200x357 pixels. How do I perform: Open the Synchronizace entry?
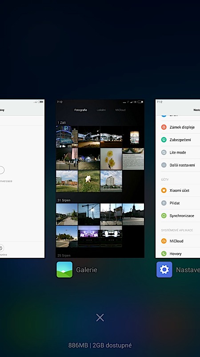coord(178,216)
